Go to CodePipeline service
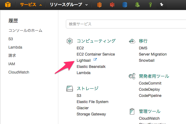This screenshot has height=124, width=186. [x=150, y=96]
